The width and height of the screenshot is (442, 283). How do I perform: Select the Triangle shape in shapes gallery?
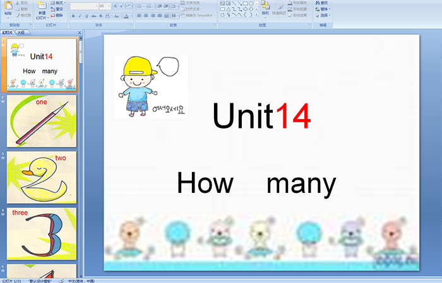[x=228, y=9]
